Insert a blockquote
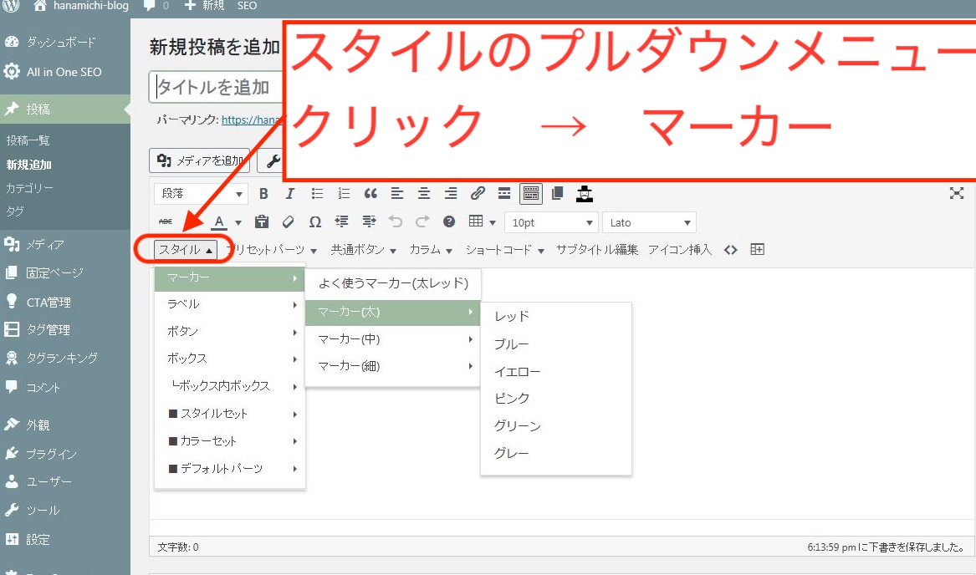The height and width of the screenshot is (575, 976). [x=370, y=194]
